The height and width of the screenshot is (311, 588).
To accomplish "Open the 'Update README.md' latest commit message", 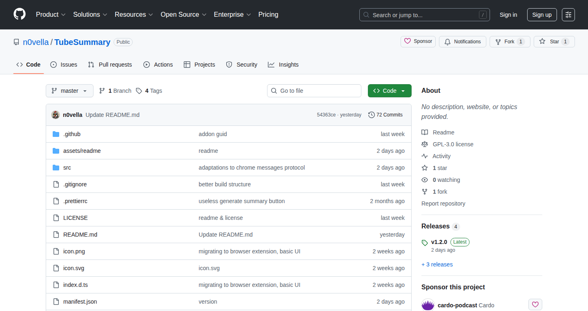I will (x=113, y=115).
